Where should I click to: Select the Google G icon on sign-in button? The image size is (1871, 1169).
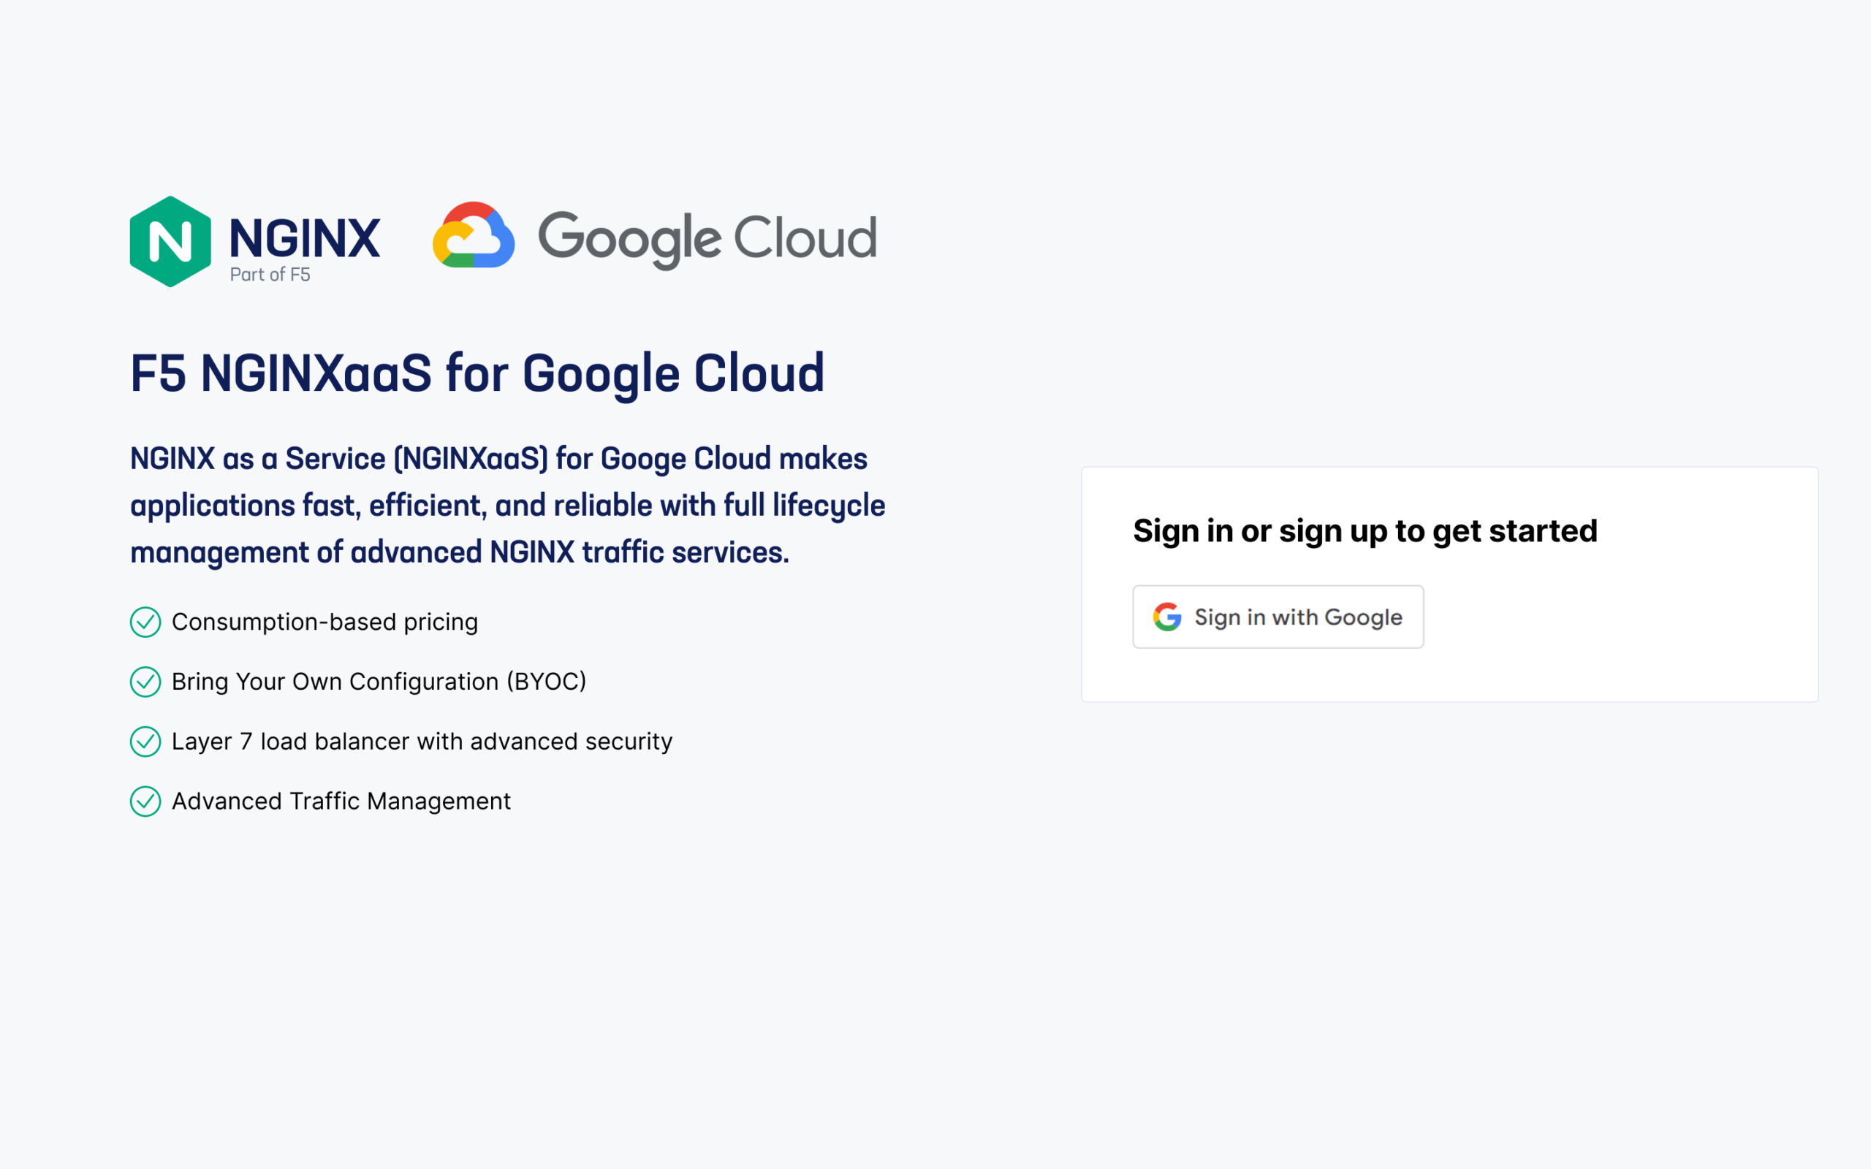[x=1167, y=616]
